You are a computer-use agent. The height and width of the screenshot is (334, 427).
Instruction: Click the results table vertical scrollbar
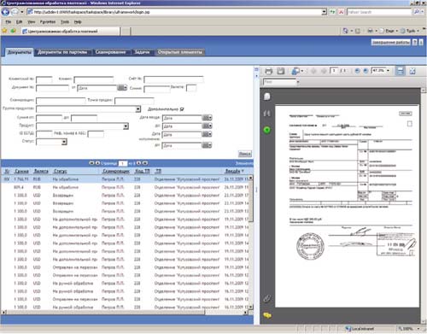click(x=251, y=242)
